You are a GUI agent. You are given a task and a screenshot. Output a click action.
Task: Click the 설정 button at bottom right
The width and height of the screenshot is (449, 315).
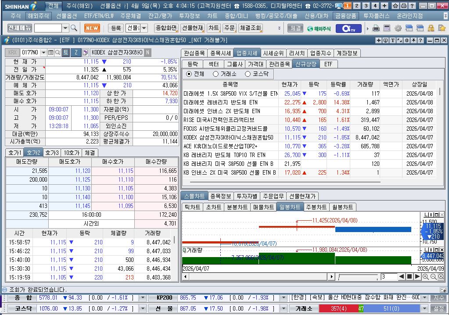coord(438,309)
